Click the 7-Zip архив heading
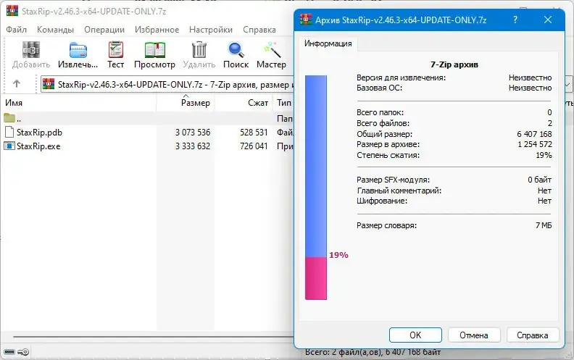 pyautogui.click(x=454, y=64)
